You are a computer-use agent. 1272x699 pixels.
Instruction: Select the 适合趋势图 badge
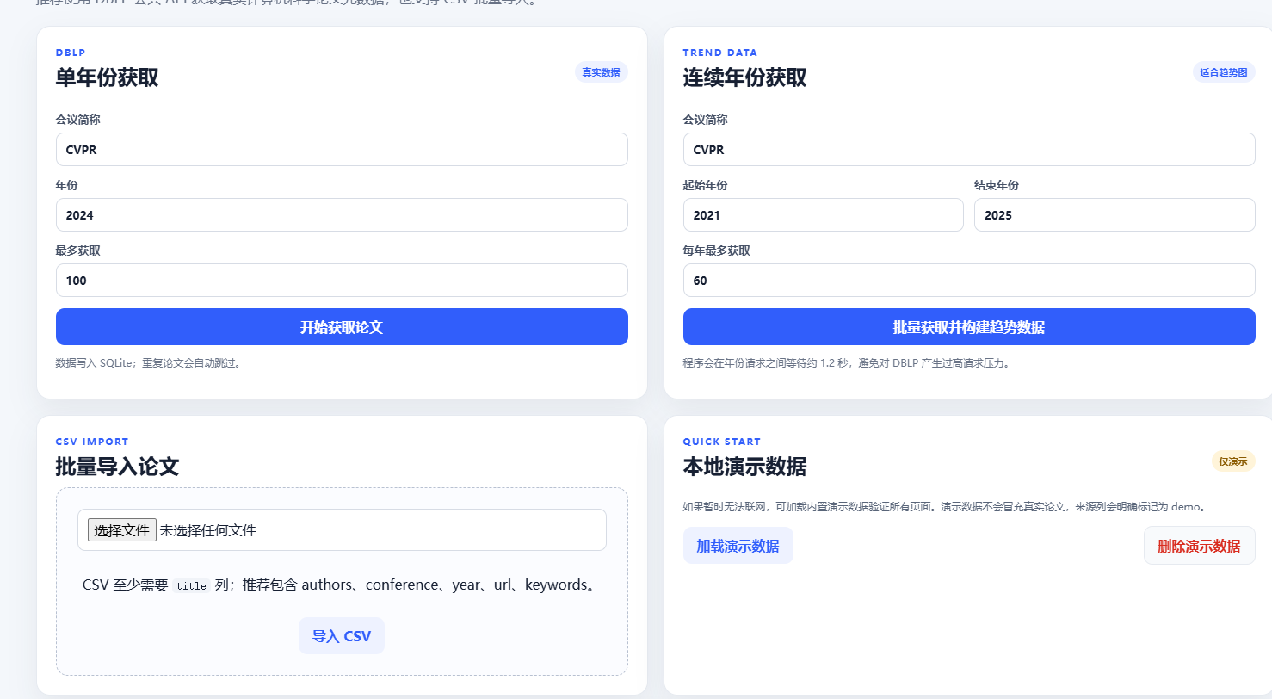(x=1224, y=72)
